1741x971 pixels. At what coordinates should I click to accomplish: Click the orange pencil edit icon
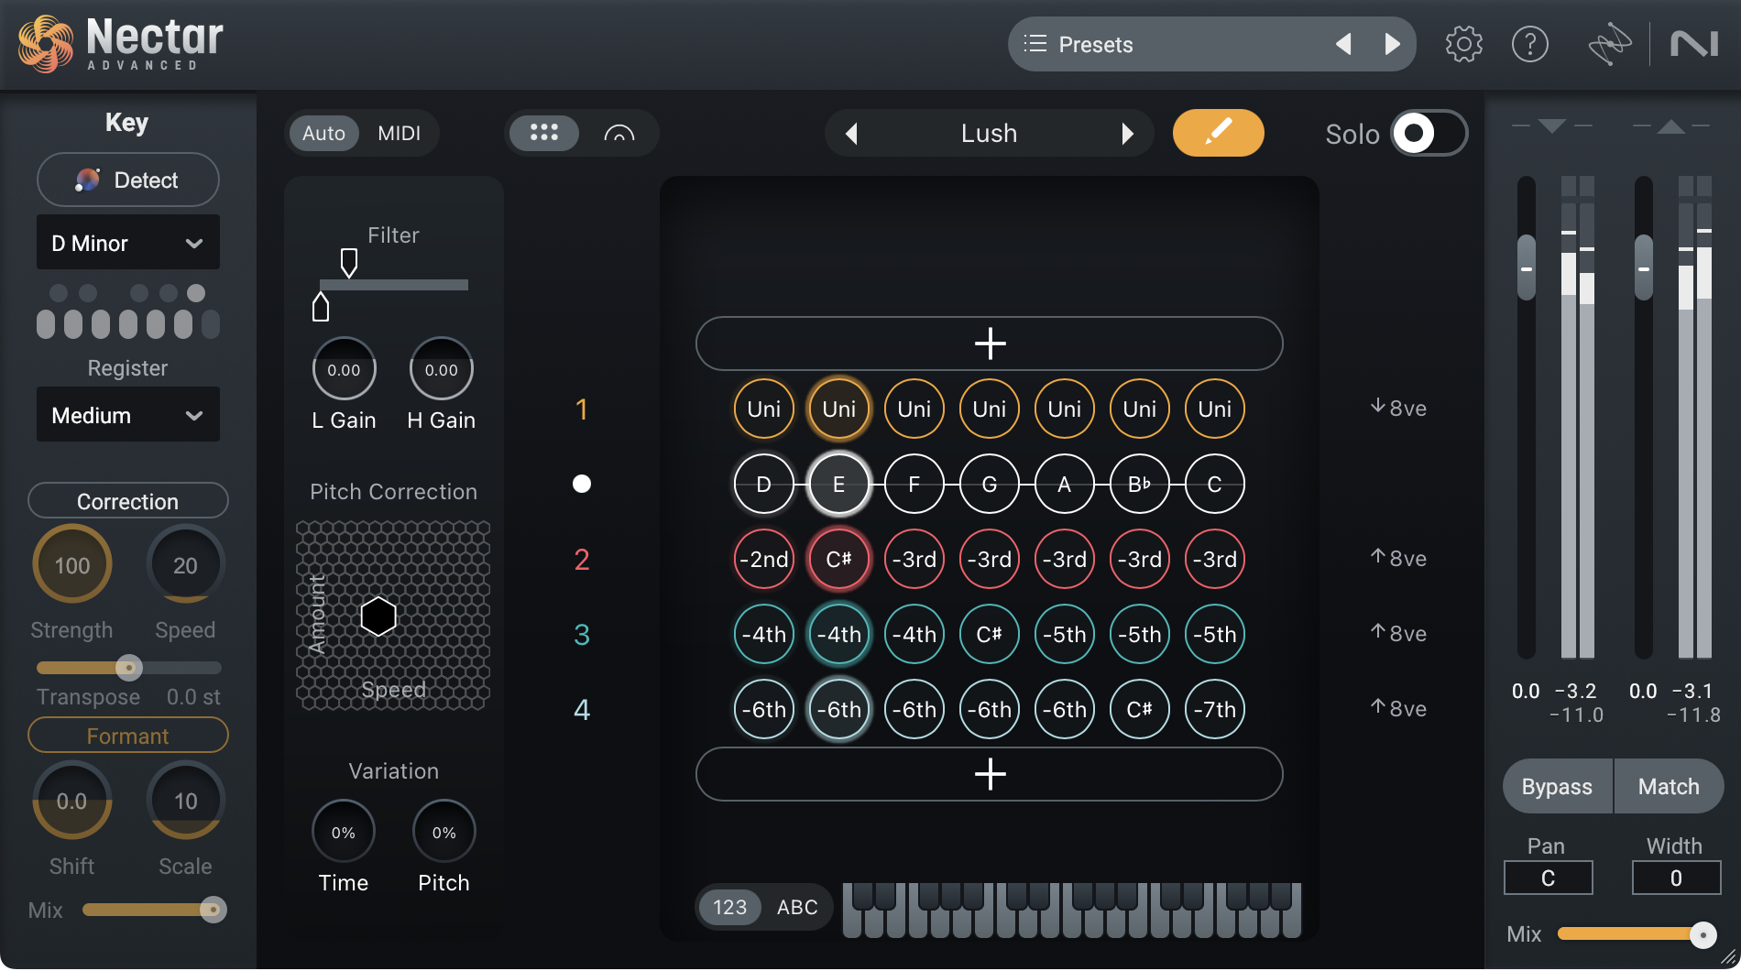[1218, 133]
